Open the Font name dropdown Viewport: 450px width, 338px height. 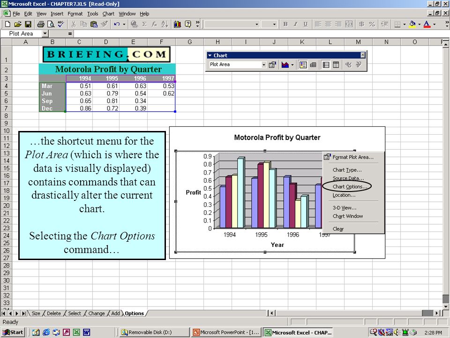pos(257,24)
